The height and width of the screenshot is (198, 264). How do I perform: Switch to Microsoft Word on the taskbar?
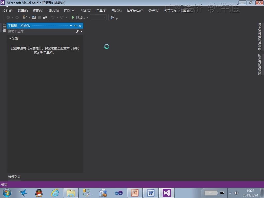point(151,193)
